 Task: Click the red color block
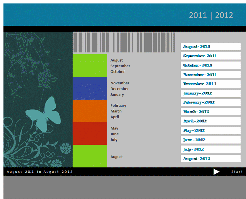(x=90, y=134)
